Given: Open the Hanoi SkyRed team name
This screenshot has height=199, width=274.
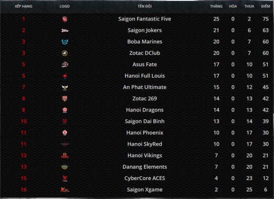Looking at the screenshot, I should click(x=144, y=144).
